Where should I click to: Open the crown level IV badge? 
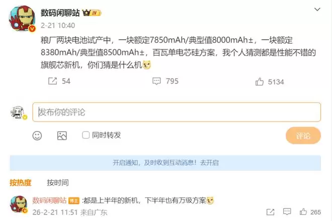(92, 13)
